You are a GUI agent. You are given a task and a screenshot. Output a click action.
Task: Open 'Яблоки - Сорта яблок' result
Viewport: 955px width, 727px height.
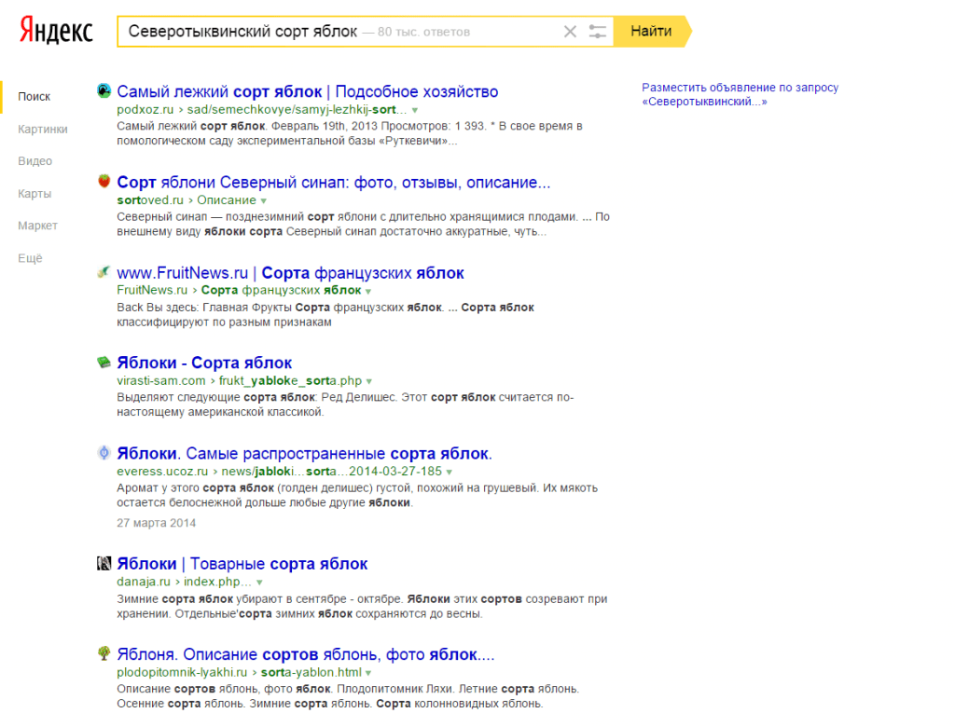pos(204,363)
